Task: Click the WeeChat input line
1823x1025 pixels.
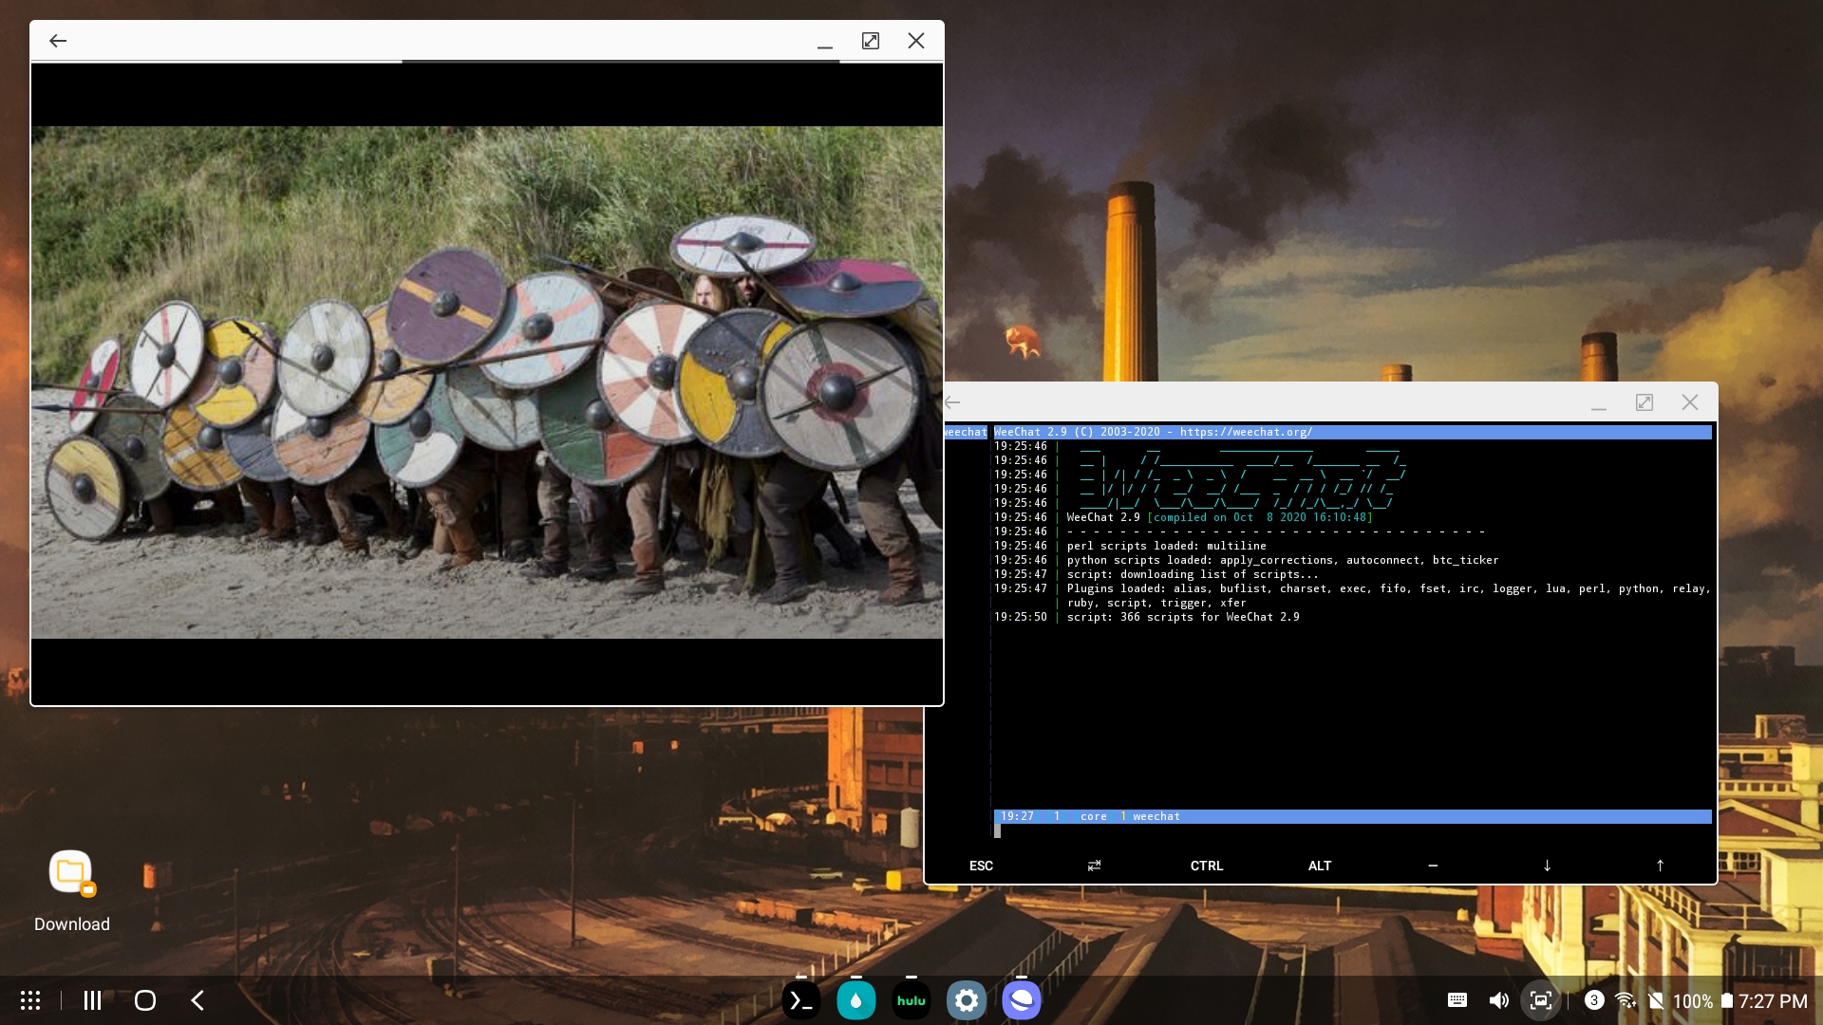Action: coord(1352,830)
